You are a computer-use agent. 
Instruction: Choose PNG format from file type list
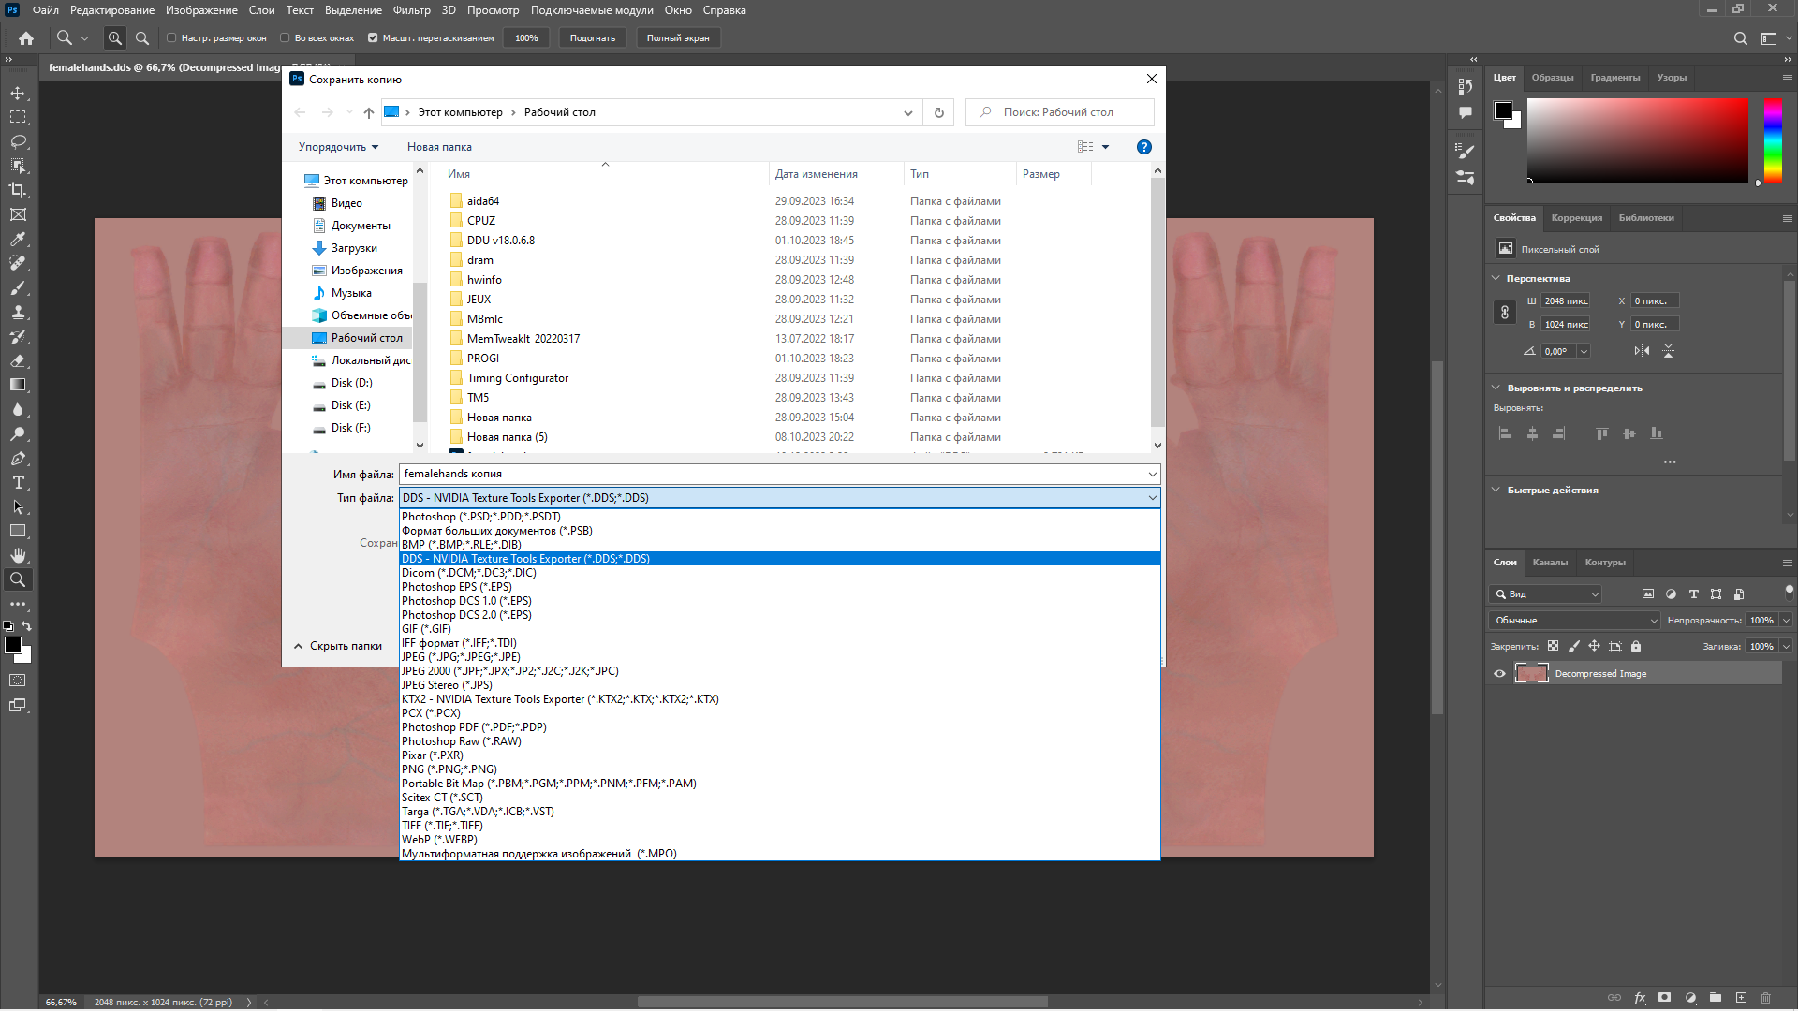click(449, 769)
